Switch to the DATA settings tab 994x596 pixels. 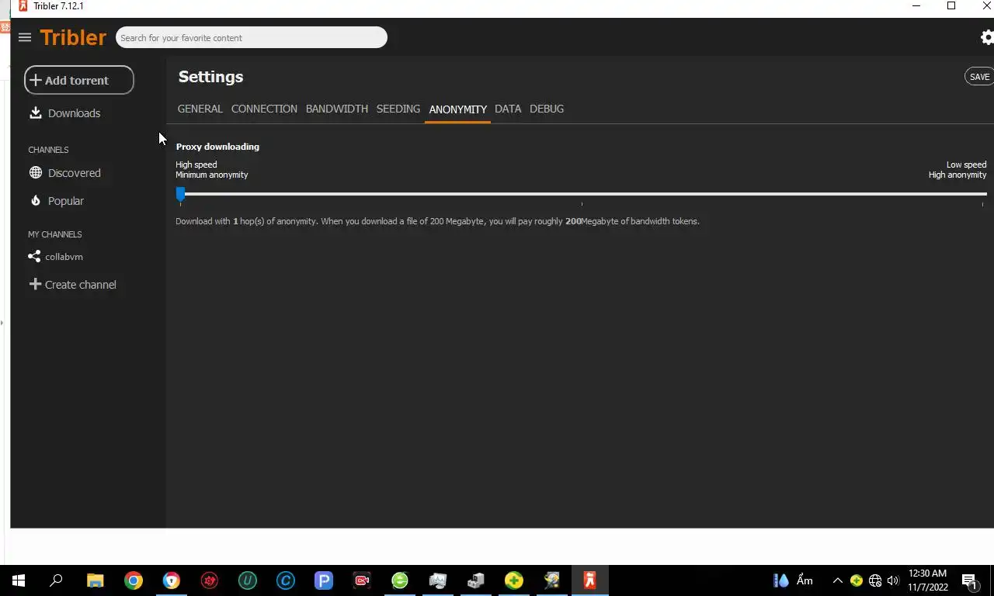point(508,109)
